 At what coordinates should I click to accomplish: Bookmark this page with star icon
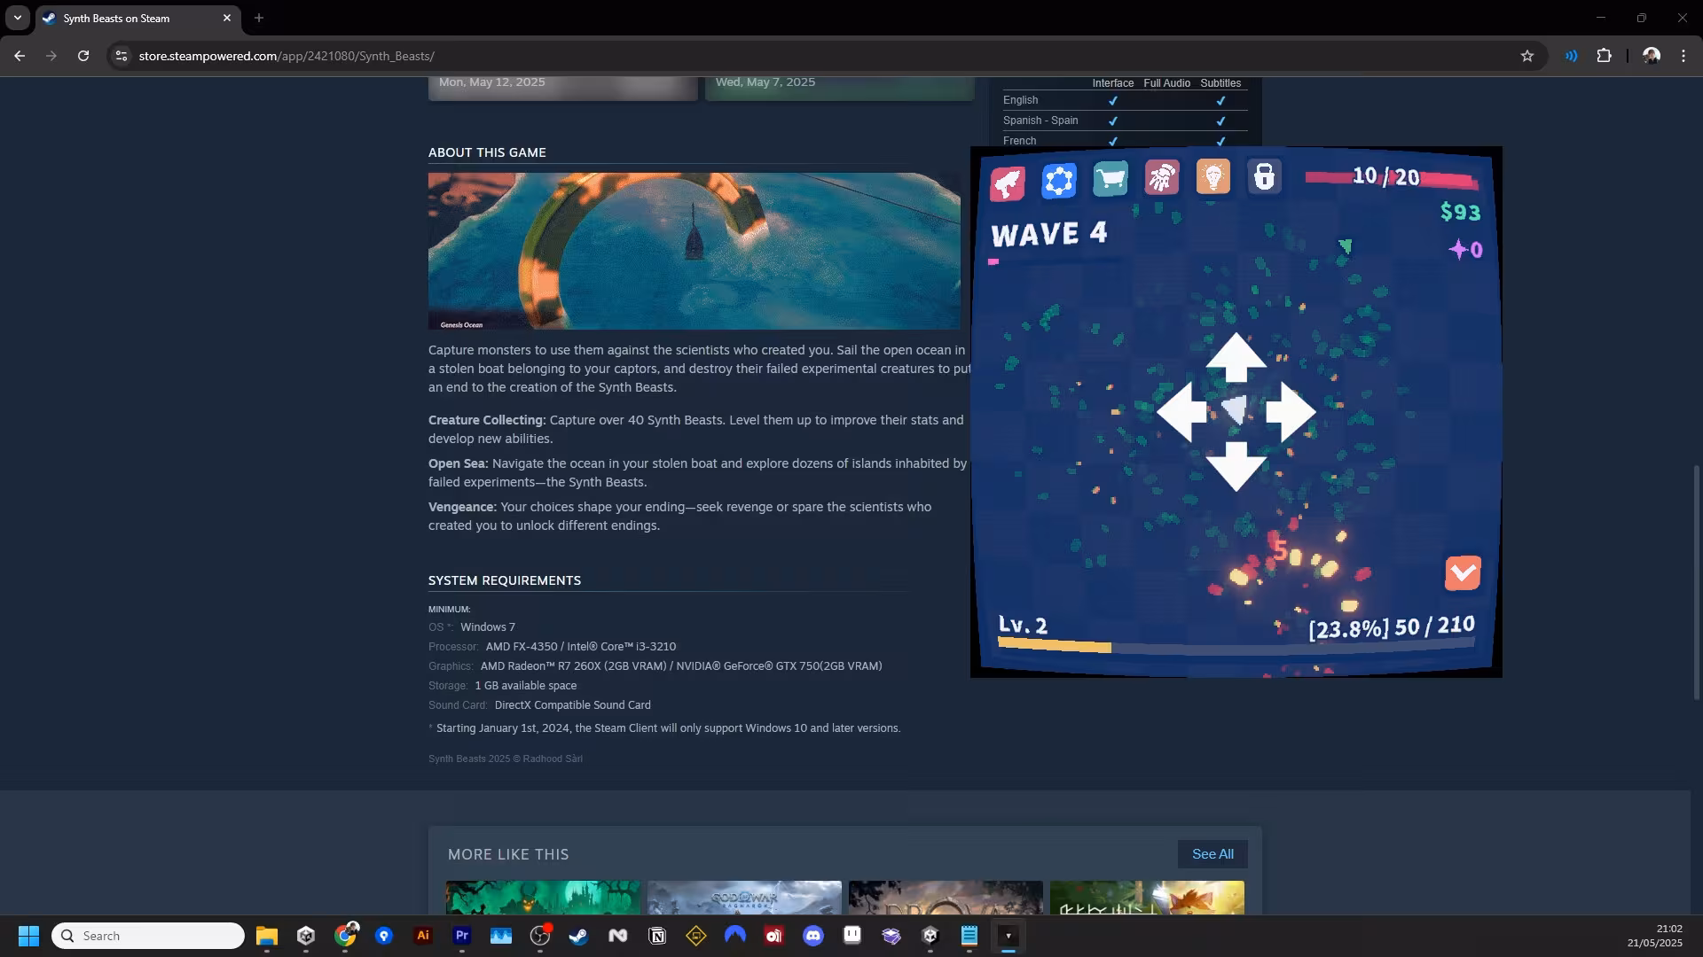(x=1526, y=56)
